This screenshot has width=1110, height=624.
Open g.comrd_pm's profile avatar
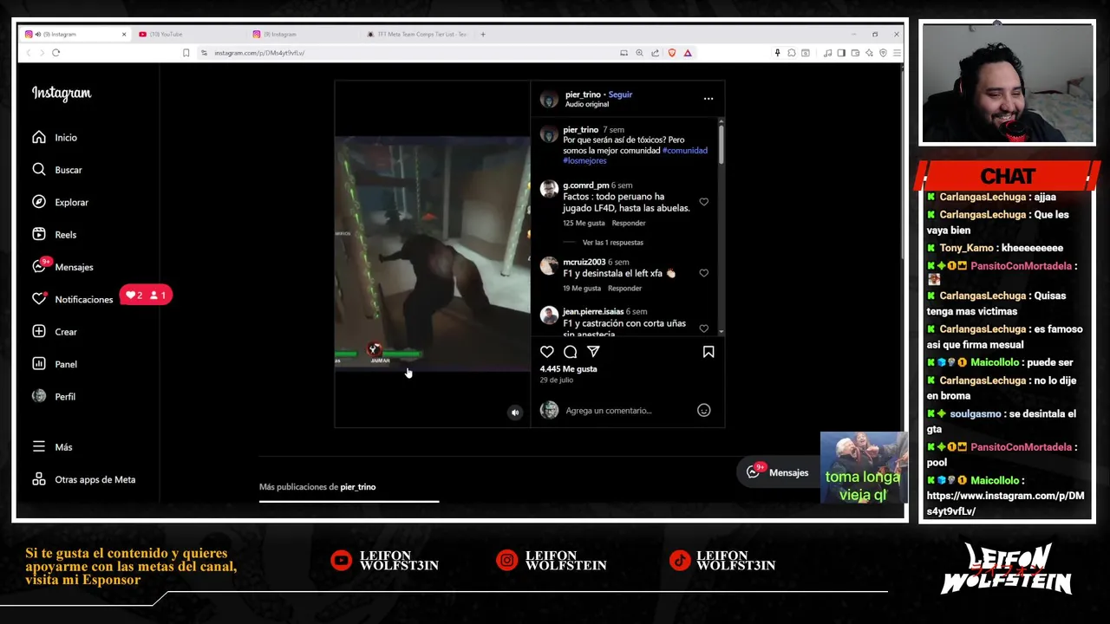click(x=549, y=190)
